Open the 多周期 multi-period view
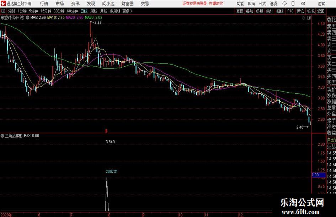This screenshot has width=336, height=217. [x=115, y=11]
